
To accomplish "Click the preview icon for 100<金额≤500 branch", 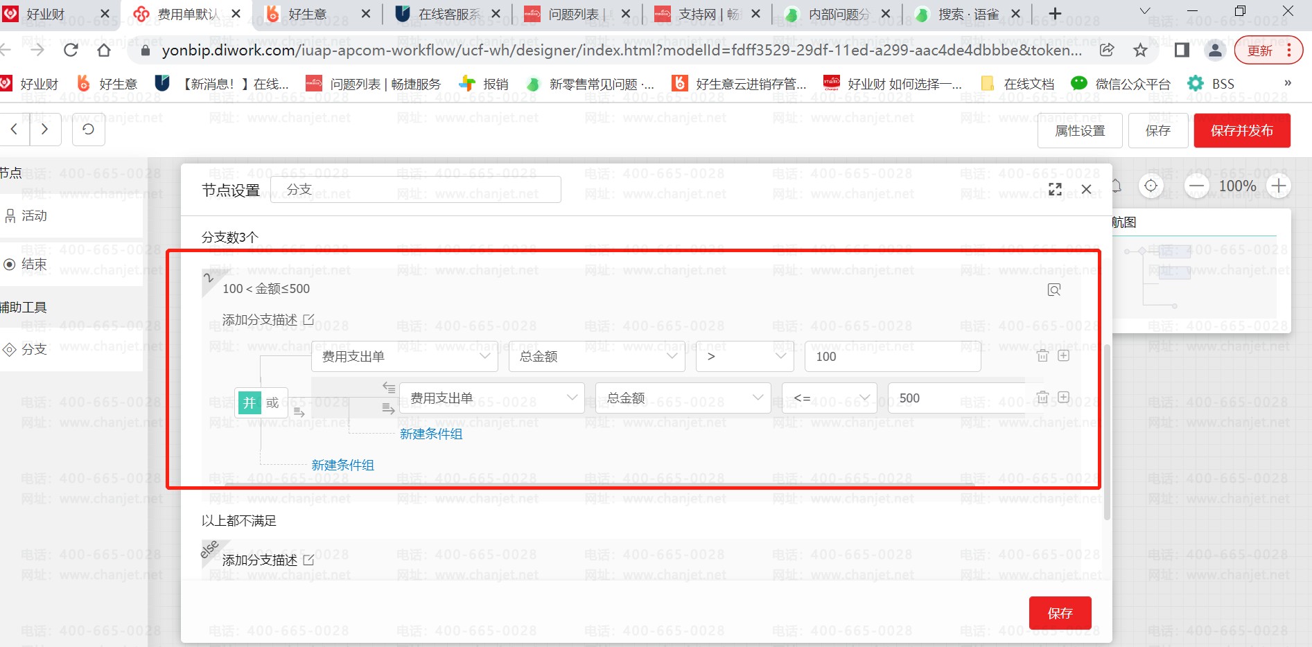I will tap(1053, 290).
